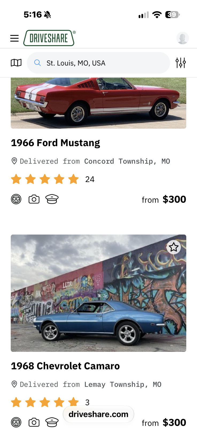Open the search filters sliders icon
The image size is (197, 429).
pyautogui.click(x=181, y=63)
